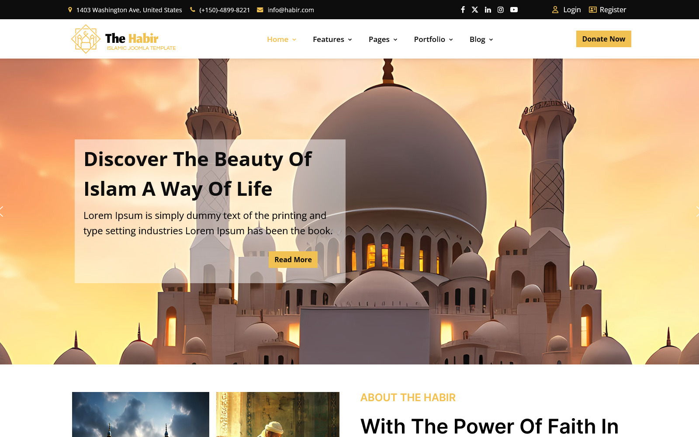
Task: Select the location pin icon
Action: click(70, 9)
